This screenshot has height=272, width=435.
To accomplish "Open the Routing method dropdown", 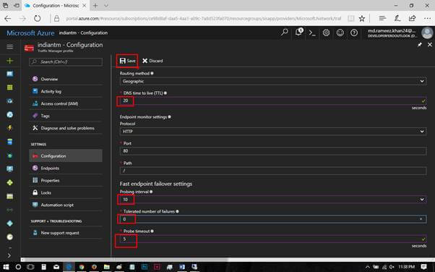I will [273, 81].
